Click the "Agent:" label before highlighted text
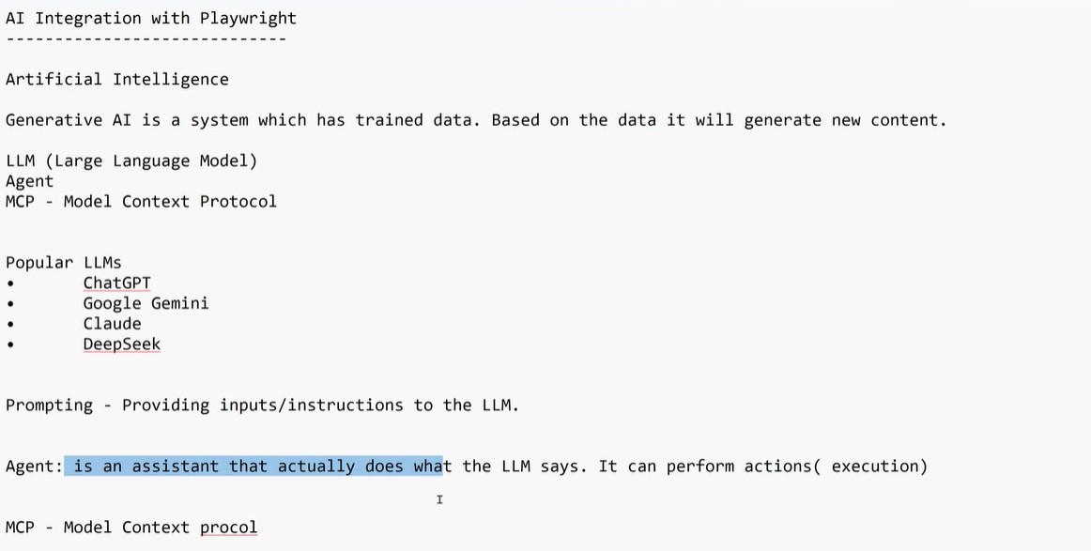The image size is (1091, 551). [x=34, y=467]
